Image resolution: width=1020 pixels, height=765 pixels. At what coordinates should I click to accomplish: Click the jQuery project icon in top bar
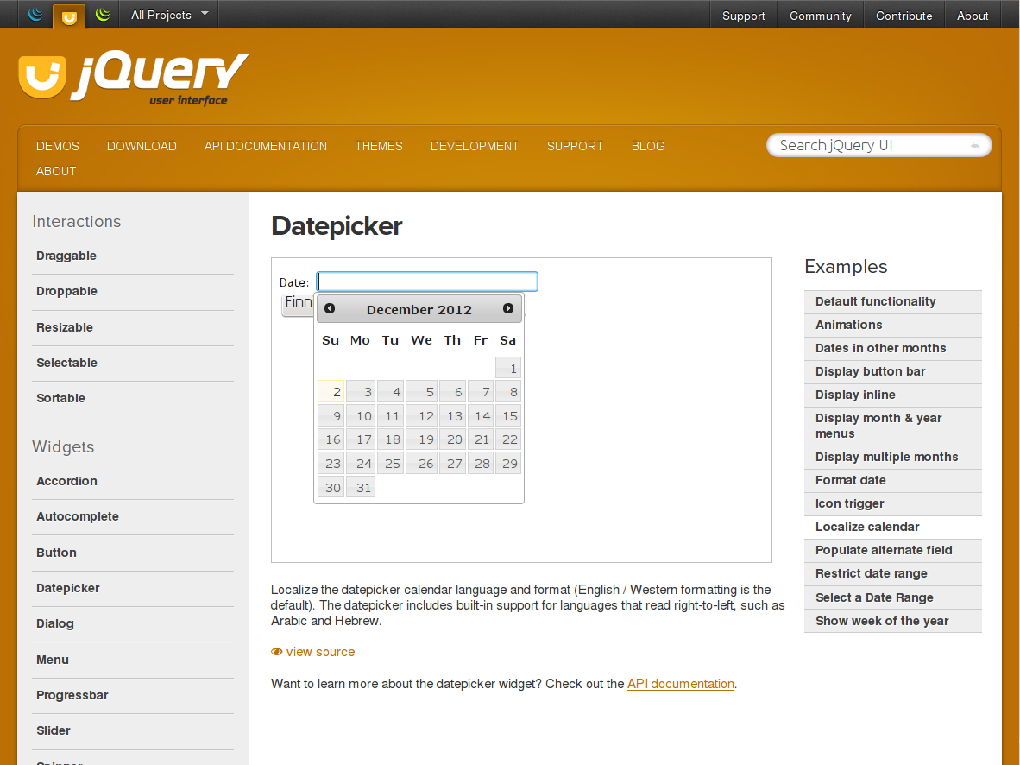(35, 15)
